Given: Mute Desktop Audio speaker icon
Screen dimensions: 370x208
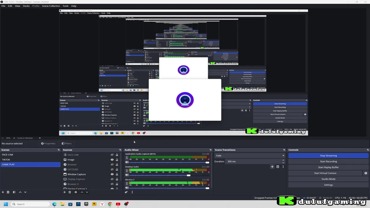Looking at the screenshot, I should pyautogui.click(x=127, y=175).
